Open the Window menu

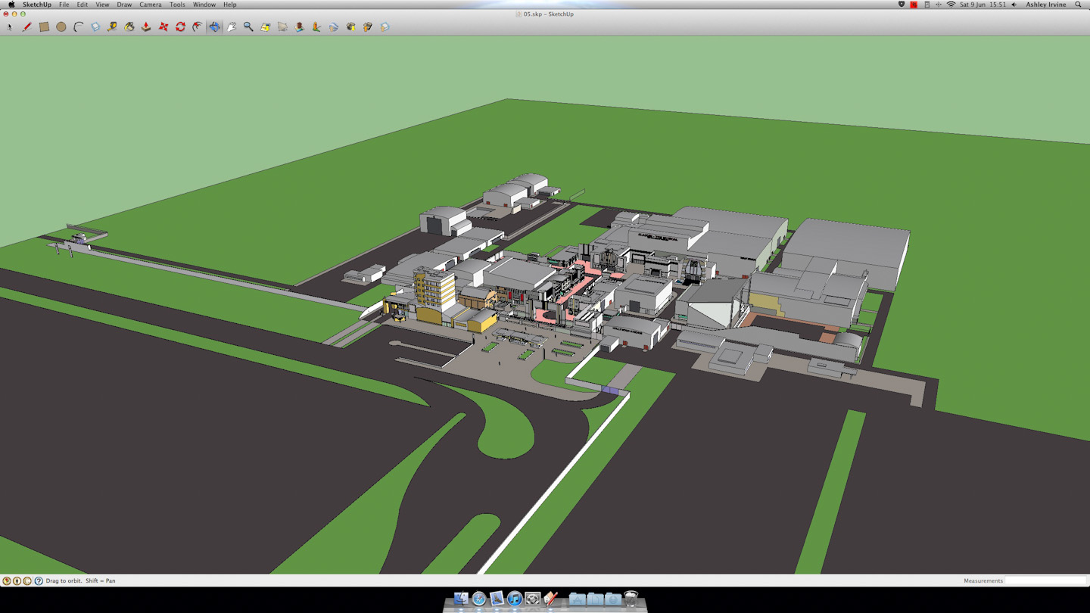[204, 5]
